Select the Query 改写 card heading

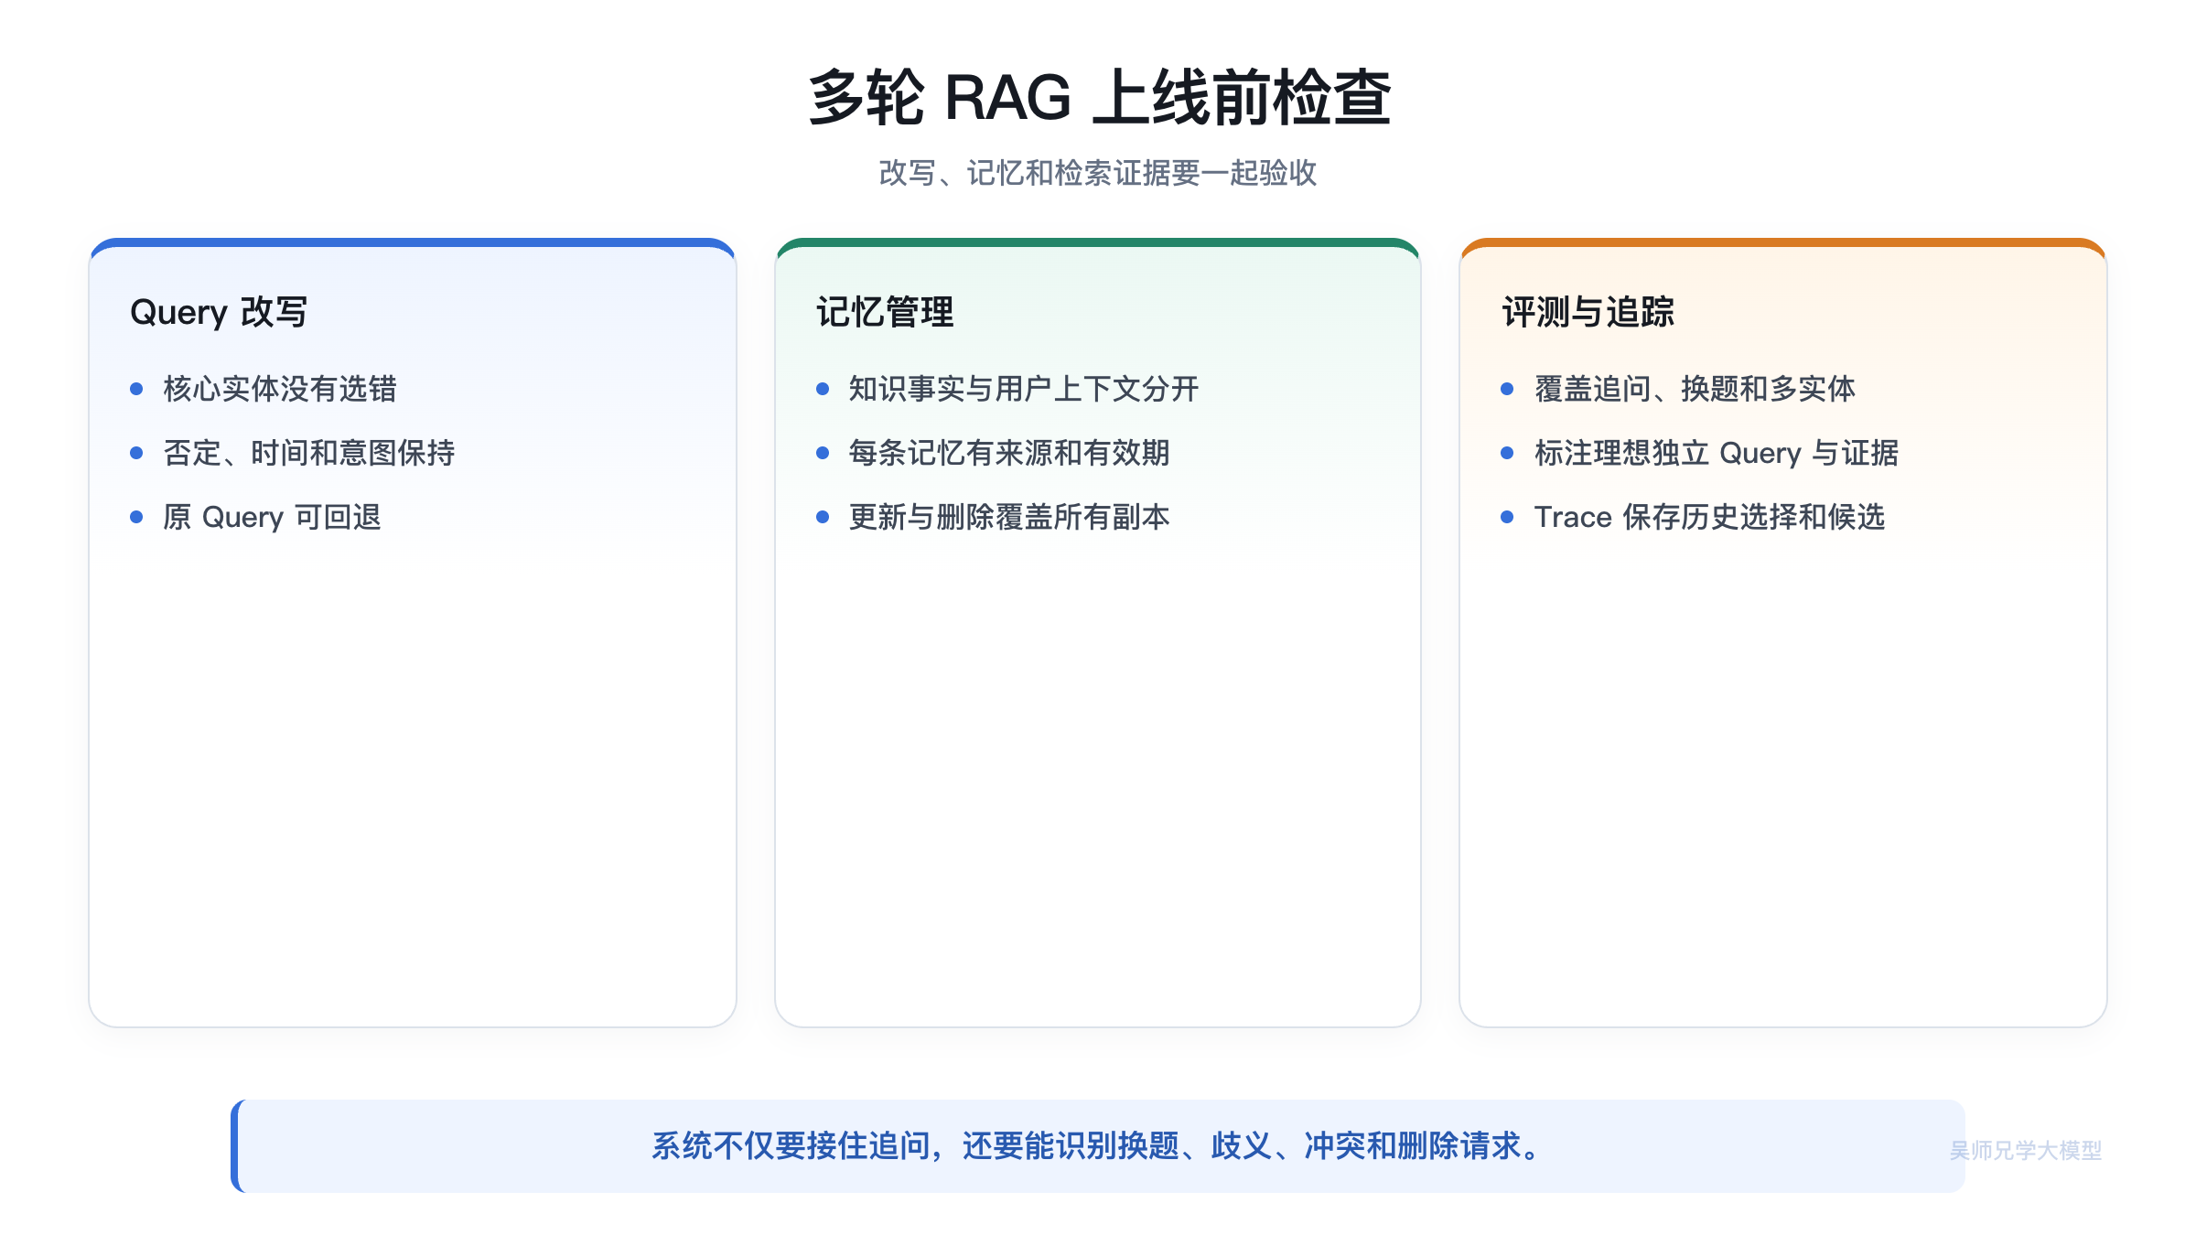[x=219, y=312]
